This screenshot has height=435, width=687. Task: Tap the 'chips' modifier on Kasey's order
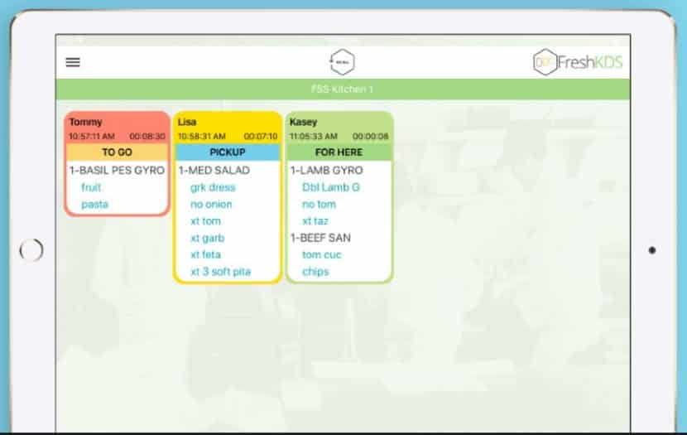click(315, 272)
